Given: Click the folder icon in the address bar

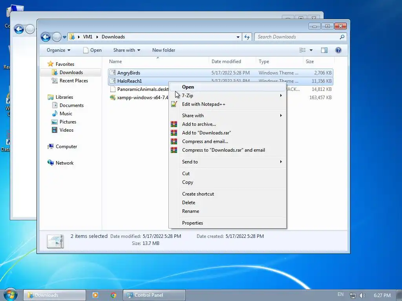Looking at the screenshot, I should click(72, 37).
